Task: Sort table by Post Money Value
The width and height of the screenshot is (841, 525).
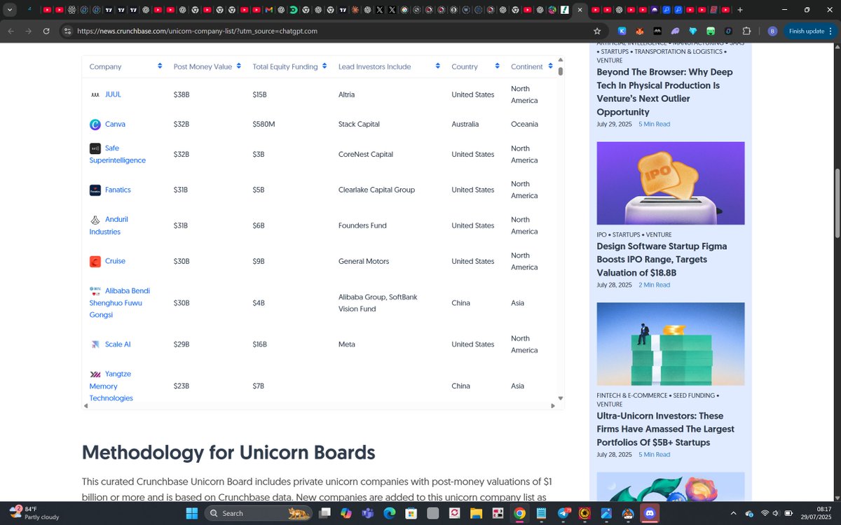Action: pos(238,66)
